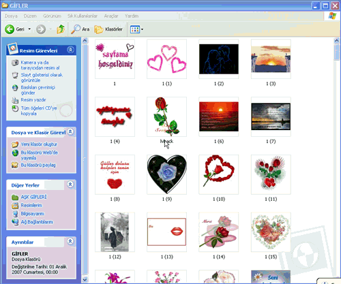This screenshot has width=341, height=284.
Task: Click Slayt gösterisi olarak görüntüle link
Action: pyautogui.click(x=42, y=78)
